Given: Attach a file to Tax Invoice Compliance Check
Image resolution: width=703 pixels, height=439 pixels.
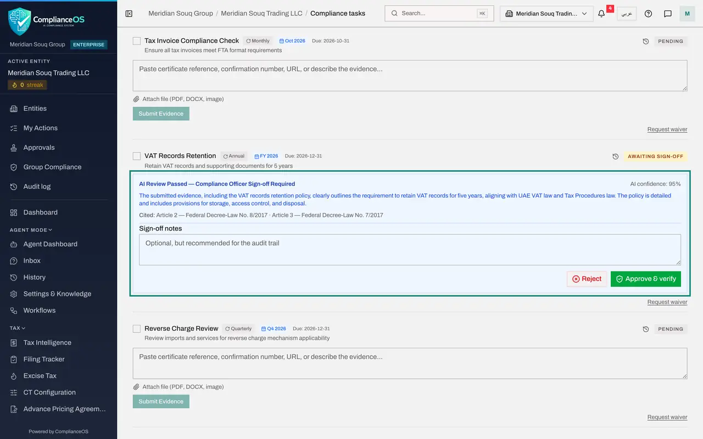Looking at the screenshot, I should [179, 99].
